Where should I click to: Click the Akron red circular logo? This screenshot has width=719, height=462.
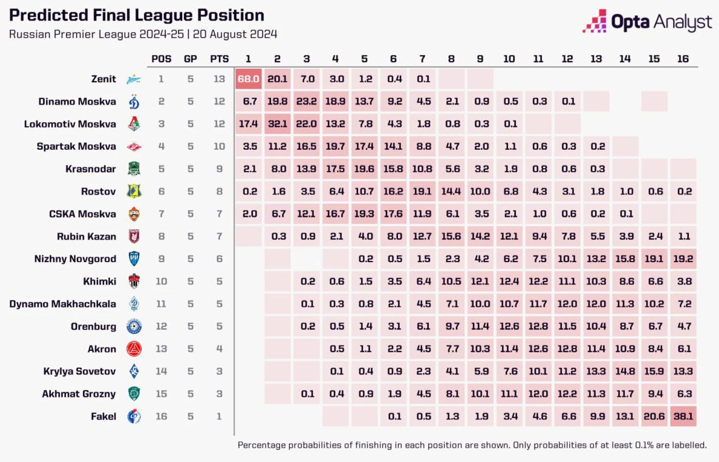[x=134, y=349]
